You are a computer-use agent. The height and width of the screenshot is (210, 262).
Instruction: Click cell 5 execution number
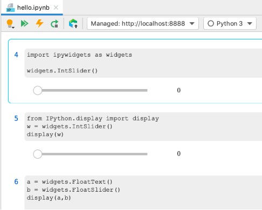16,118
